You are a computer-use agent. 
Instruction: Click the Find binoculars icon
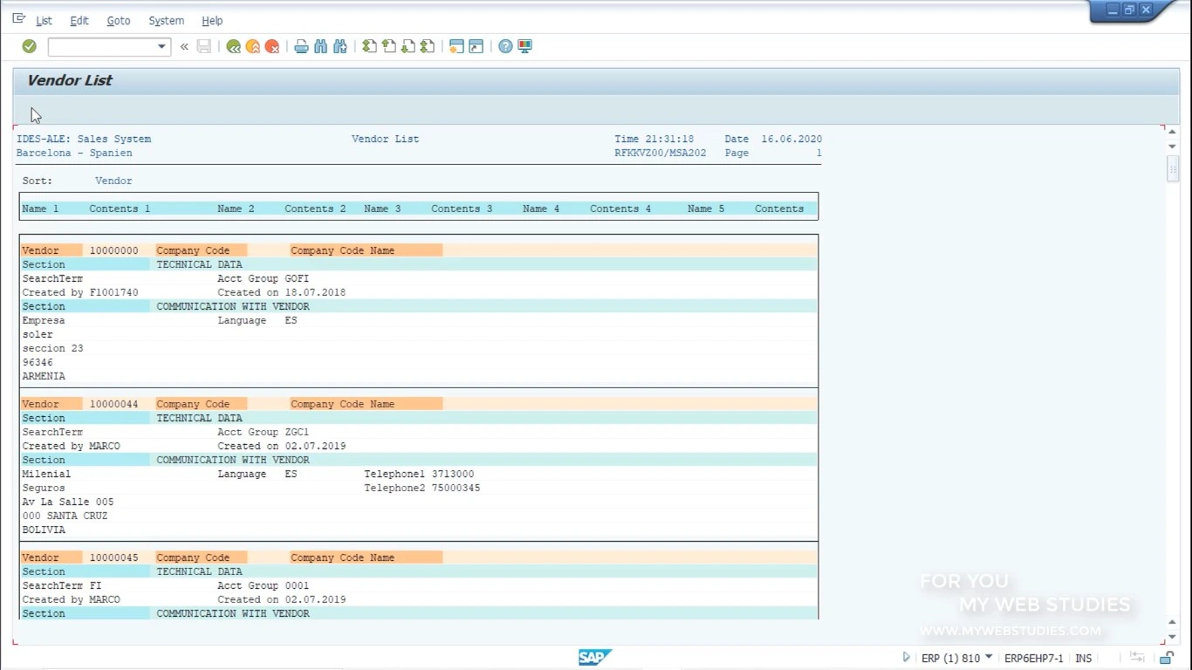(320, 46)
